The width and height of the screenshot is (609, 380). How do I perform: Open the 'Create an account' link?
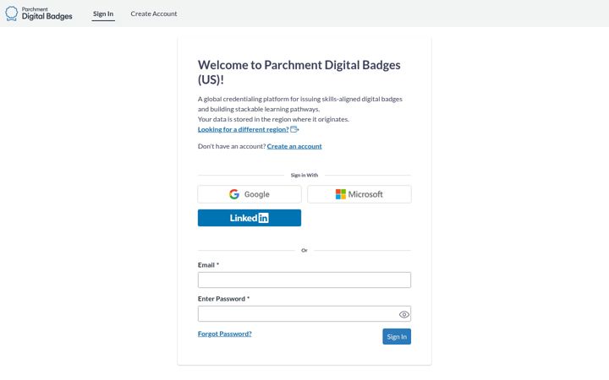pyautogui.click(x=294, y=146)
